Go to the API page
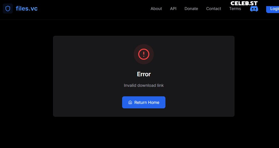This screenshot has height=148, width=279. [x=173, y=9]
